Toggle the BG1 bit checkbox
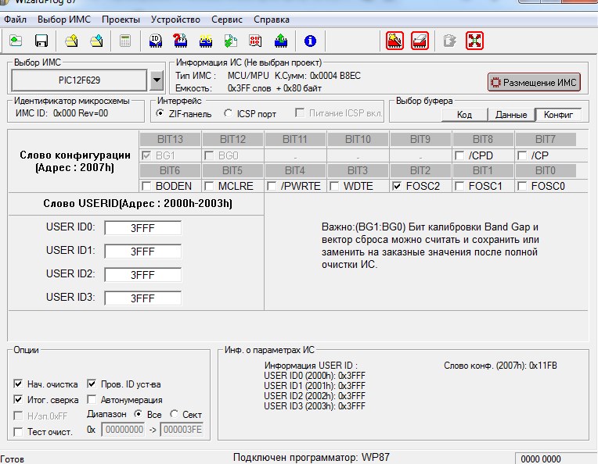The image size is (598, 464). [146, 155]
